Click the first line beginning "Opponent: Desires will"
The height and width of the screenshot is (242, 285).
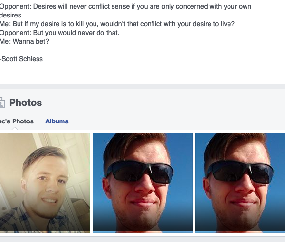126,6
